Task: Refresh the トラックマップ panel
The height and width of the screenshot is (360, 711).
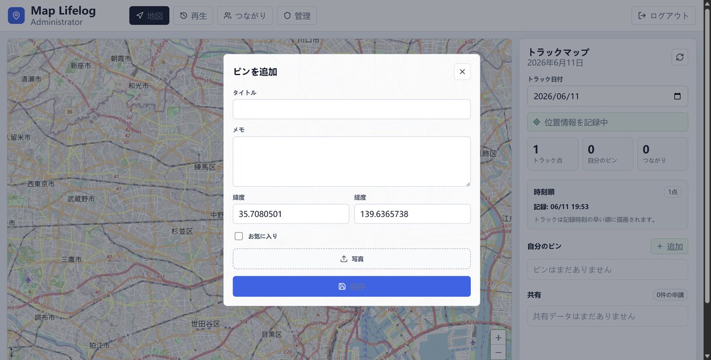Action: tap(680, 57)
